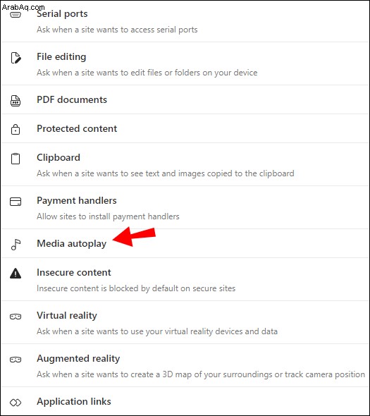Image resolution: width=370 pixels, height=416 pixels.
Task: Click the Protected content lock icon
Action: click(16, 130)
